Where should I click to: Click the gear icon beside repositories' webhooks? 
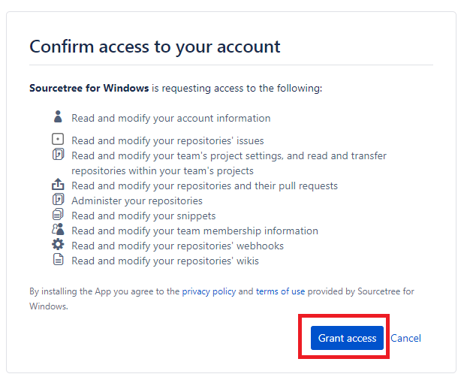pyautogui.click(x=58, y=244)
